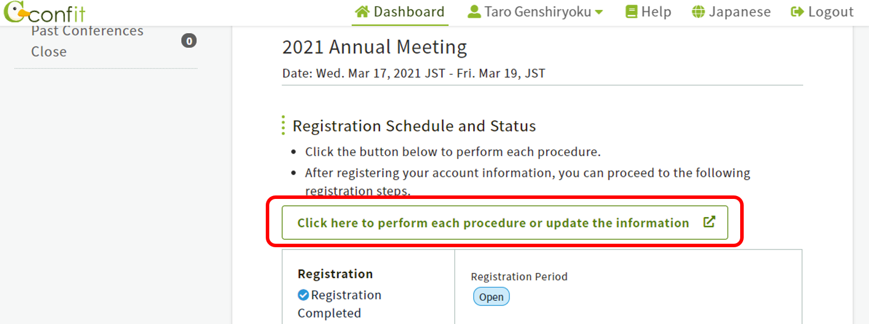Screen dimensions: 869x324
Task: Click the blue Registration Completed checkmark
Action: (303, 295)
